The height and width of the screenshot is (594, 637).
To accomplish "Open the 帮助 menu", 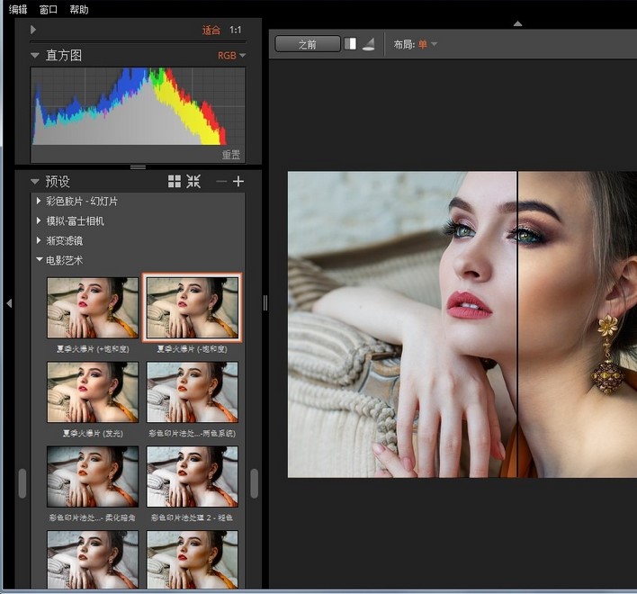I will tap(78, 10).
